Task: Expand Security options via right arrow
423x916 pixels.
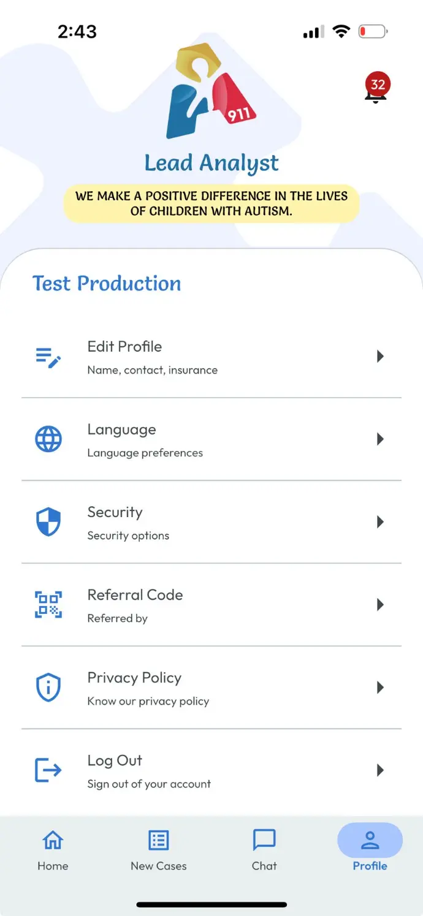Action: 380,521
